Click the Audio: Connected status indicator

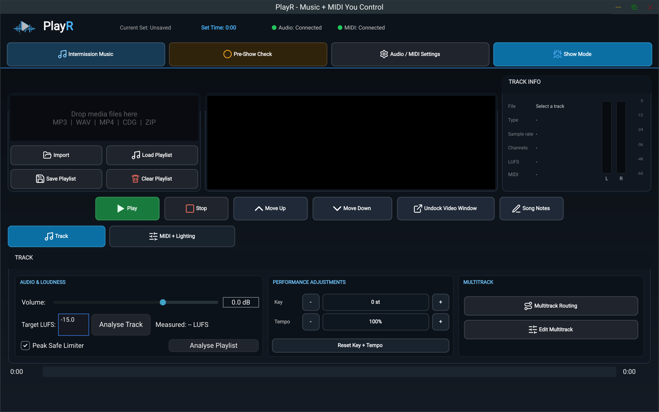(x=297, y=28)
